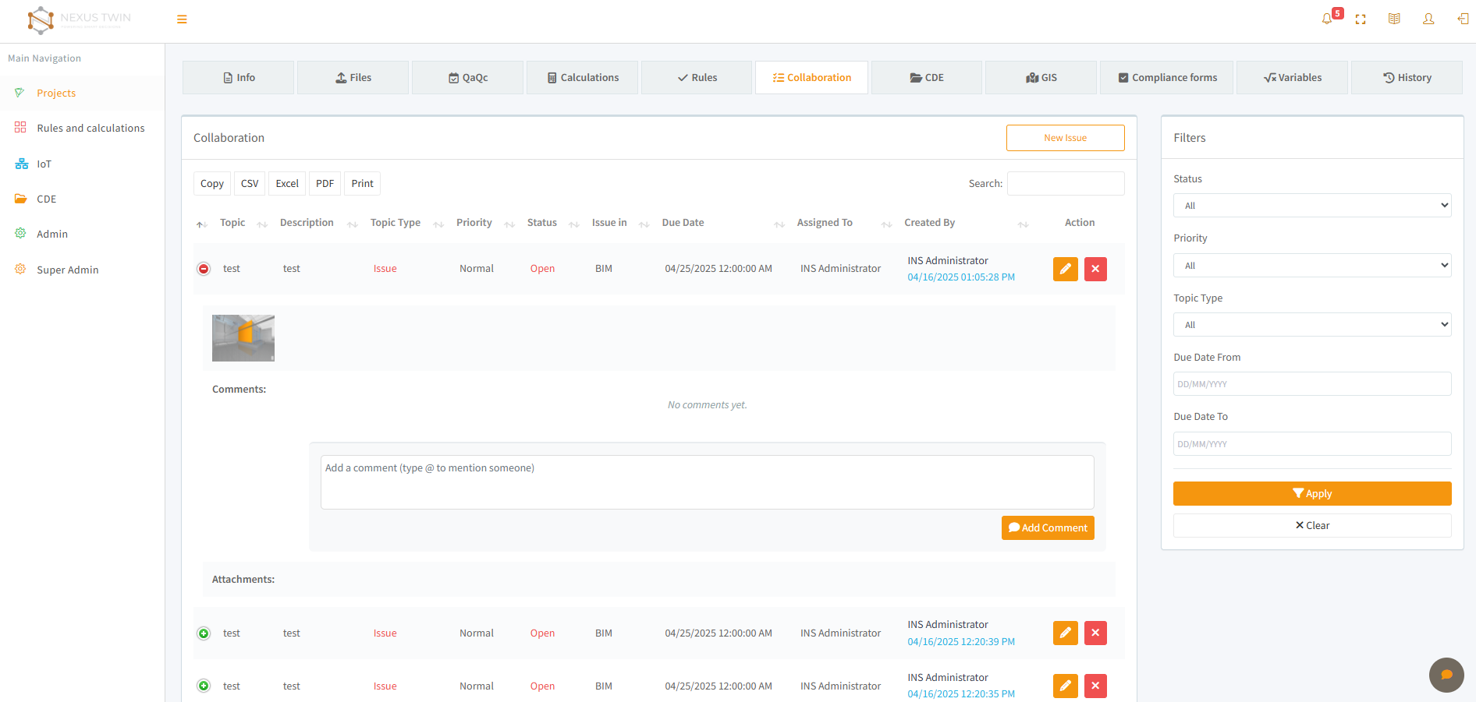Open the Topic Type filter dropdown
This screenshot has height=702, width=1476.
(x=1312, y=325)
